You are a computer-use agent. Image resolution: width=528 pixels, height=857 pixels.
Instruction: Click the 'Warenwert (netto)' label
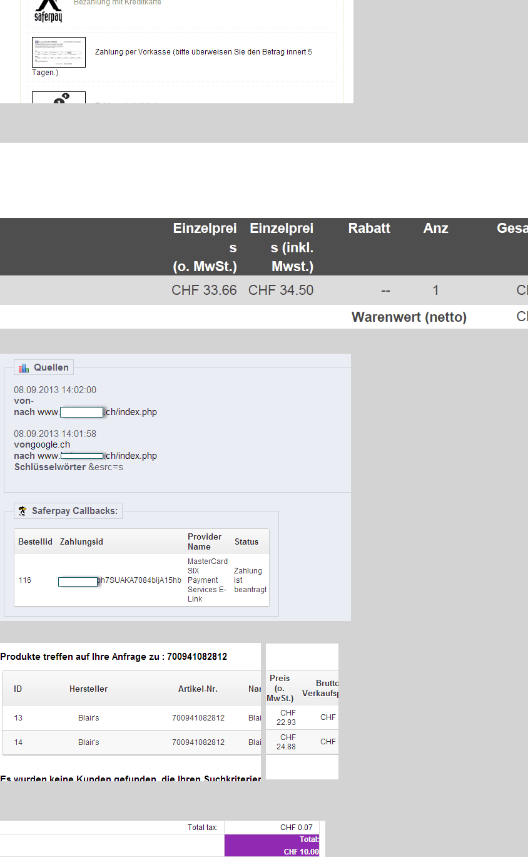409,317
